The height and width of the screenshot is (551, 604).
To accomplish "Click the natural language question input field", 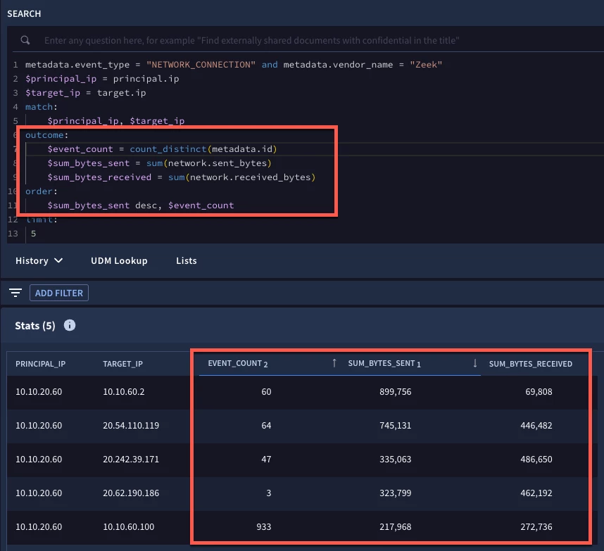I will tap(251, 40).
